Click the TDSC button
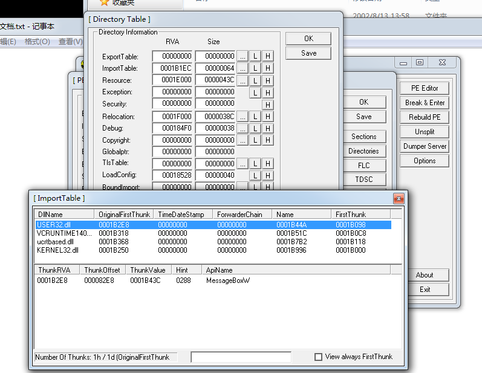Screen dimensions: 482x373 pos(363,180)
